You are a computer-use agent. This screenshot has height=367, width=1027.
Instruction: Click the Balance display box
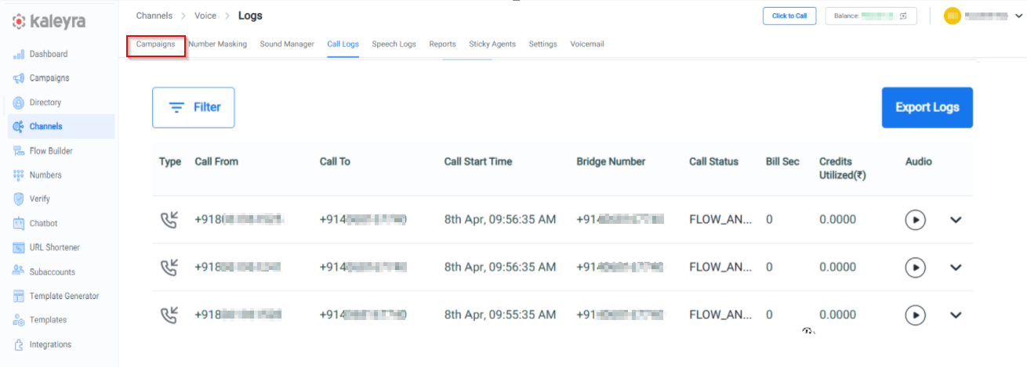pos(871,16)
